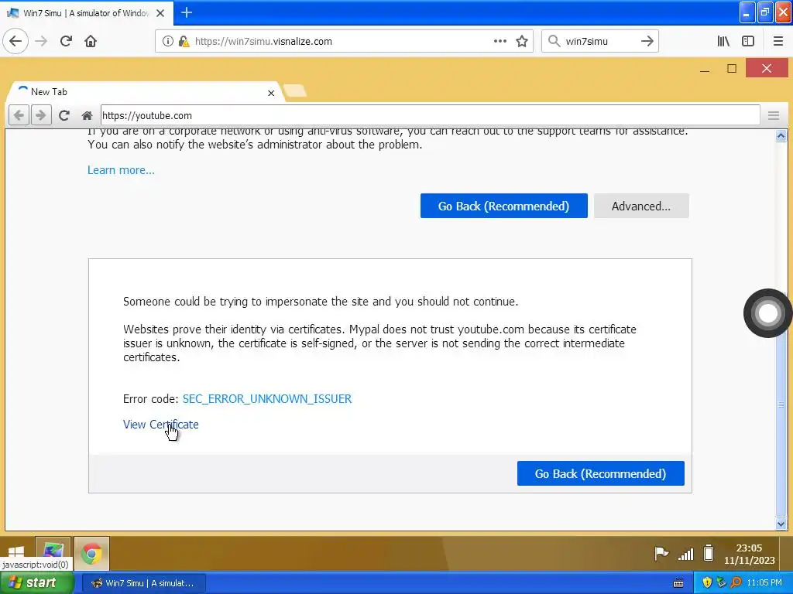793x594 pixels.
Task: Open the Mypal menu icon
Action: [774, 116]
